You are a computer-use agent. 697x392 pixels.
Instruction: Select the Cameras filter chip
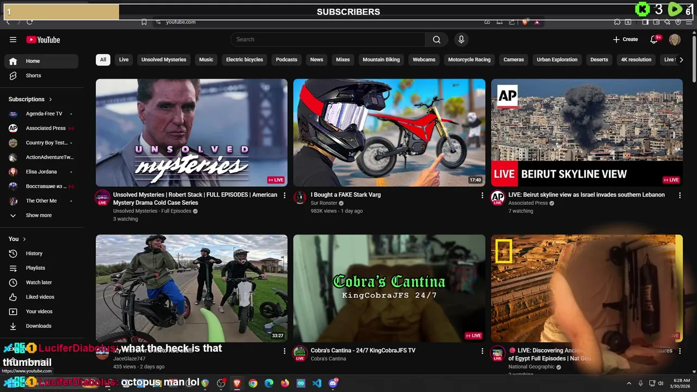[513, 60]
